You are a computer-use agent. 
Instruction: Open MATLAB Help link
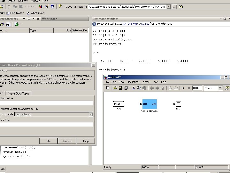click(x=130, y=24)
